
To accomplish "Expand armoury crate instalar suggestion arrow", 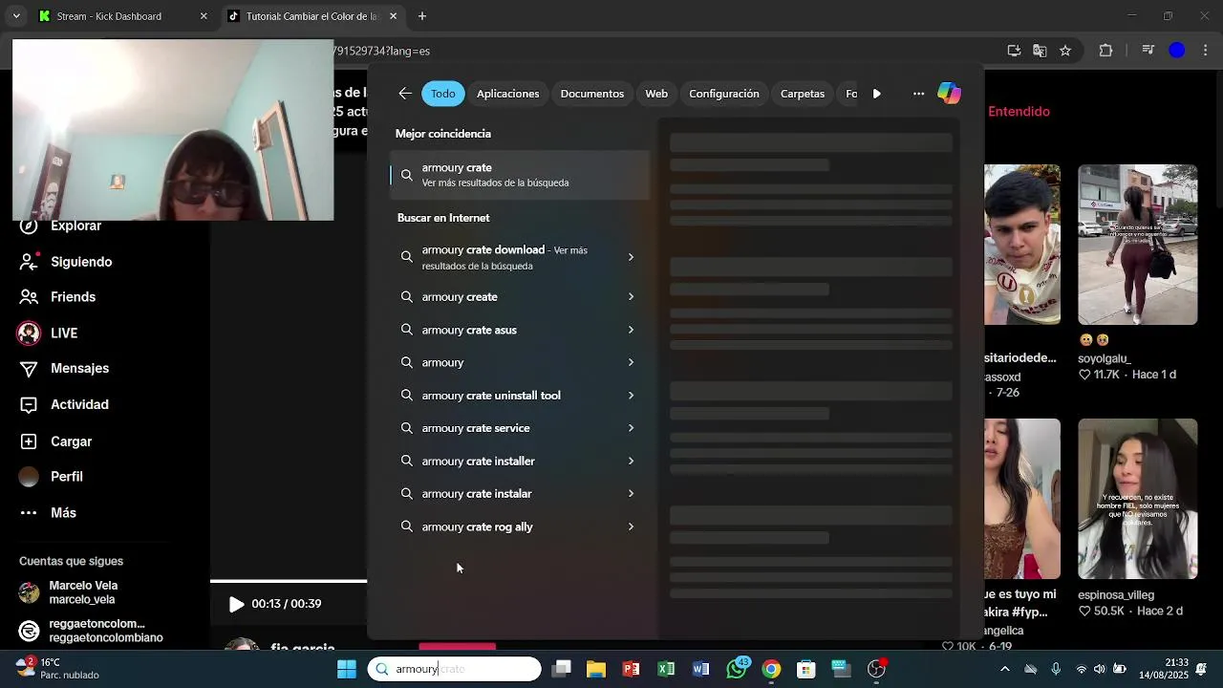I will [x=631, y=494].
